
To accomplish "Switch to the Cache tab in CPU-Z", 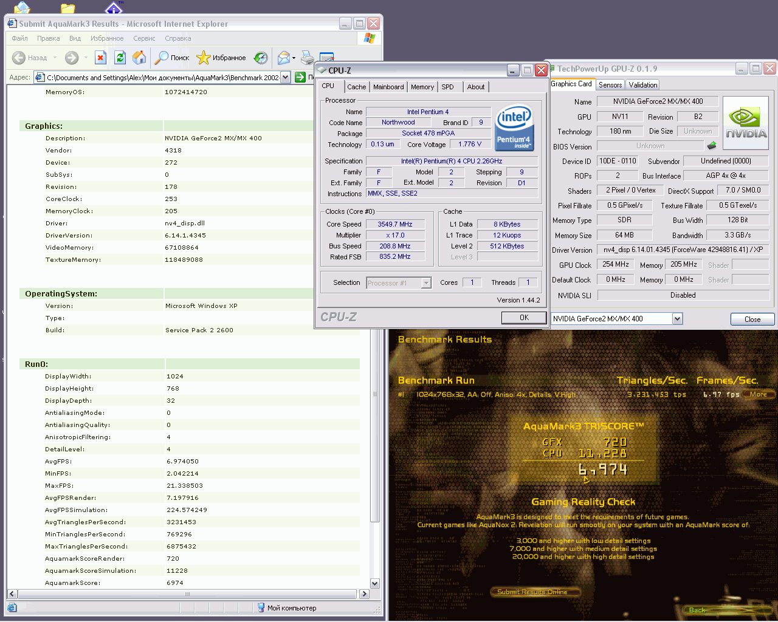I will 357,87.
